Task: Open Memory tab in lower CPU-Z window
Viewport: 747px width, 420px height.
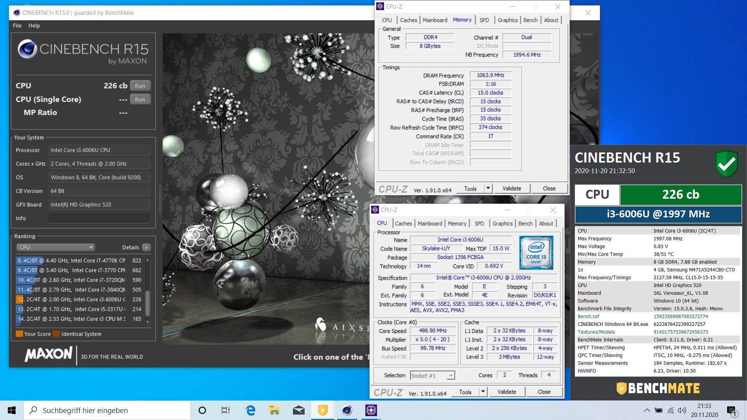Action: pos(457,224)
